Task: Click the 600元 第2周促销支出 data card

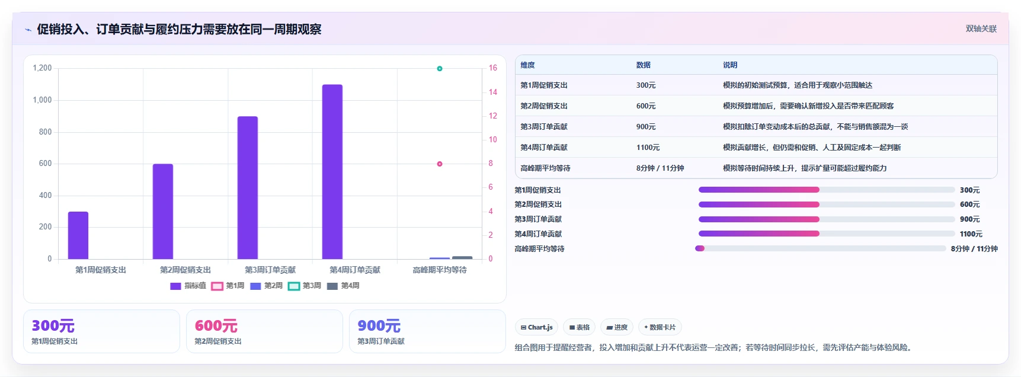Action: (x=264, y=331)
